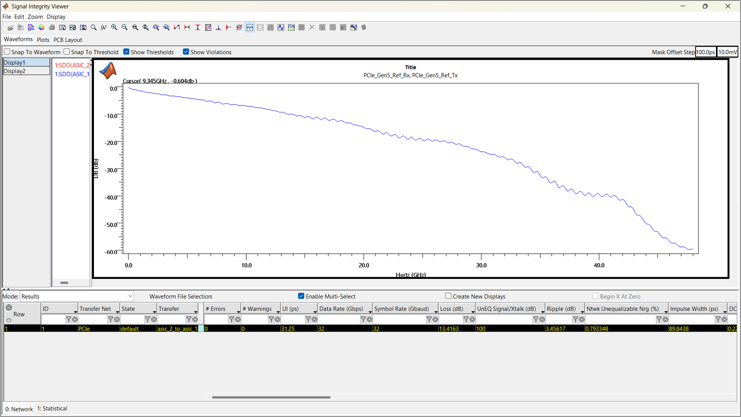Select the horizontal measurement cursor tool

187,27
